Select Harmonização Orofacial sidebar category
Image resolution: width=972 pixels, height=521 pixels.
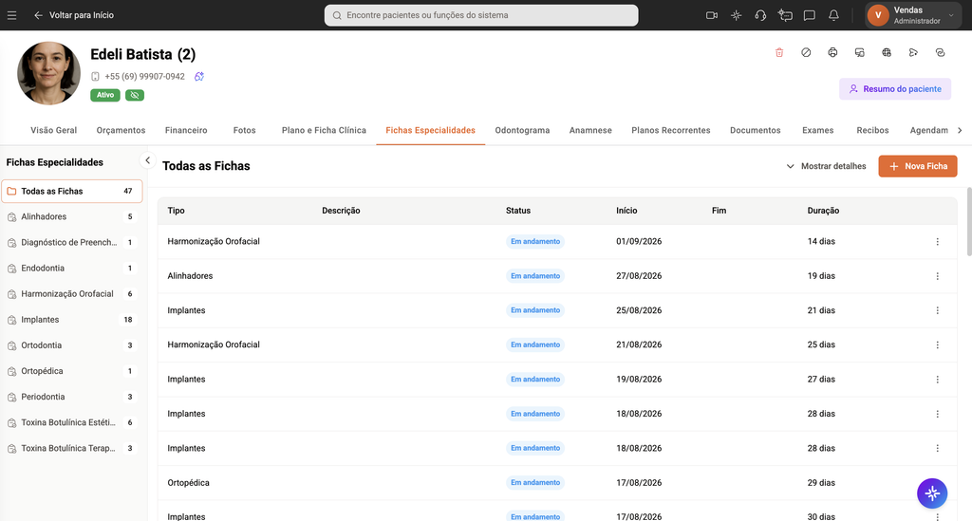72,294
